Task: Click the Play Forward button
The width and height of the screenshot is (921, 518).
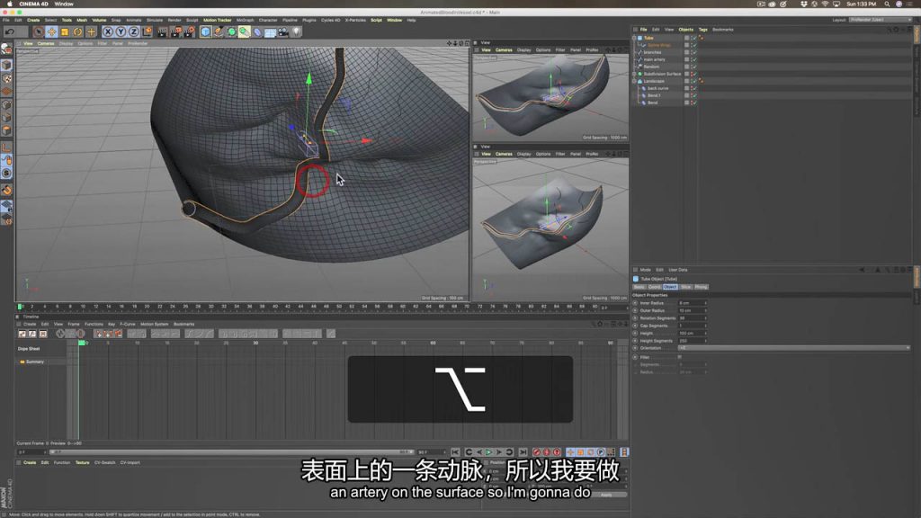Action: point(488,452)
